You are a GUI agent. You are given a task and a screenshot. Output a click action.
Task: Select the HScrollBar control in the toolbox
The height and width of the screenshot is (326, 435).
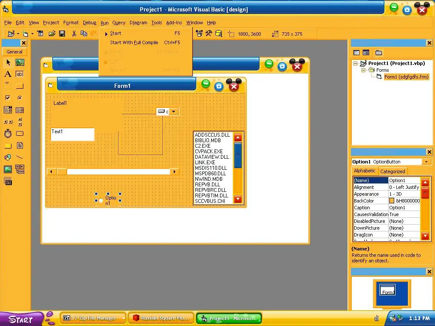click(x=8, y=122)
